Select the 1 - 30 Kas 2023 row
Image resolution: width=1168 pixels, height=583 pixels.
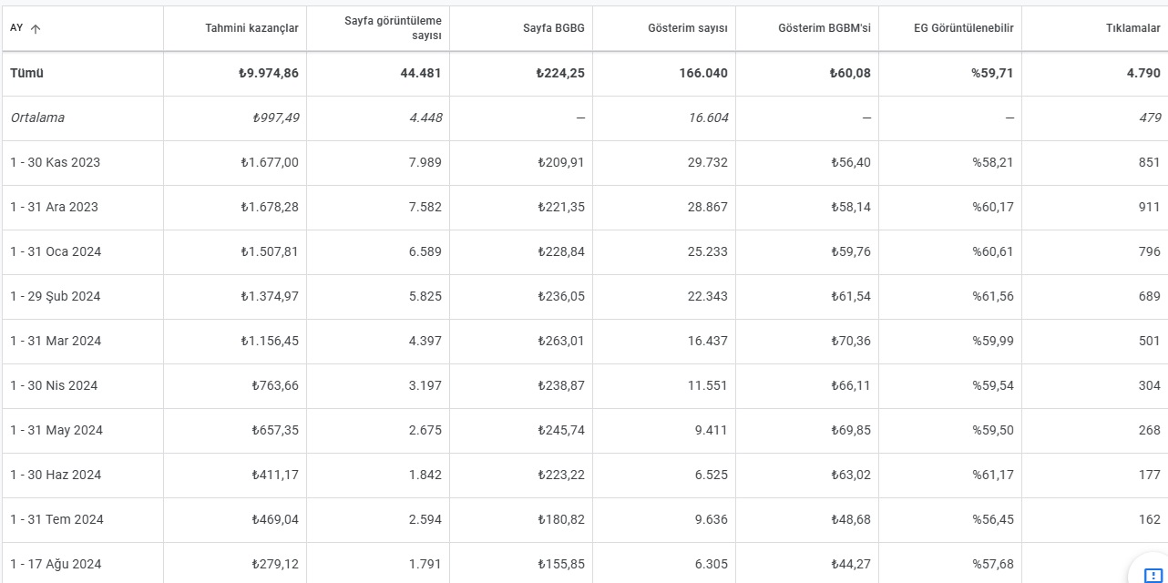584,163
